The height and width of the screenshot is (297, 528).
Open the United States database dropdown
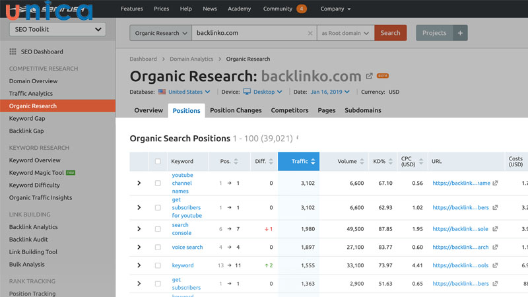point(189,92)
